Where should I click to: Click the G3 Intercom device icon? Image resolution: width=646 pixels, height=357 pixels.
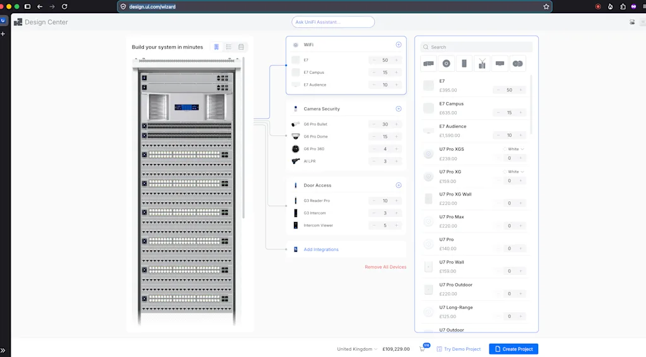click(295, 213)
